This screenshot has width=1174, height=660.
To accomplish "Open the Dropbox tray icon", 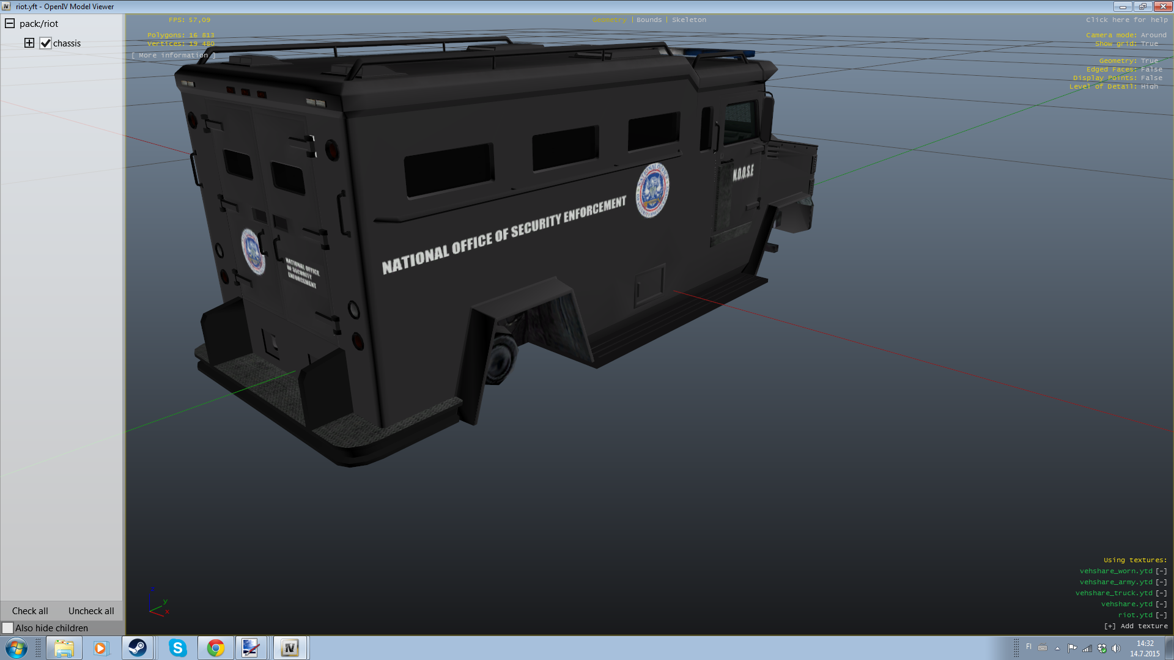I will (x=1102, y=648).
